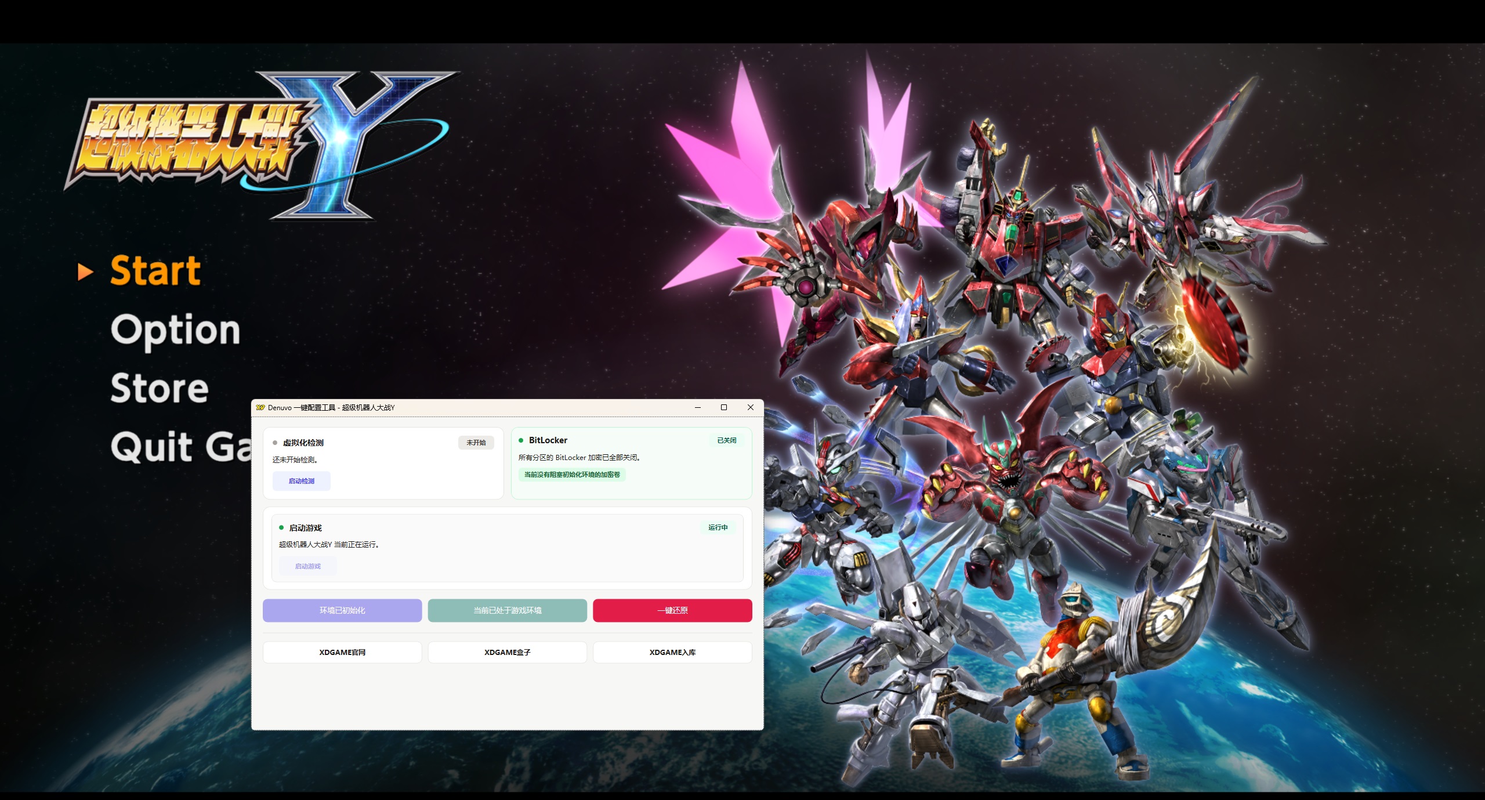This screenshot has height=800, width=1485.
Task: Click the dimmed 启动游戏 button
Action: tap(307, 566)
